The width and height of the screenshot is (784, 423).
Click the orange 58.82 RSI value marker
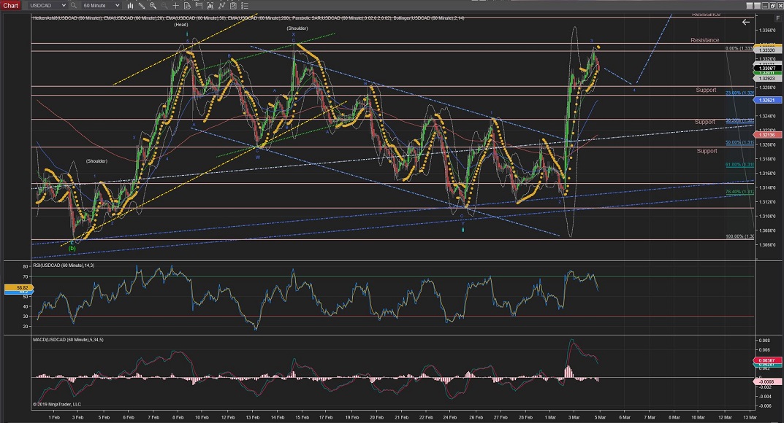tap(19, 288)
